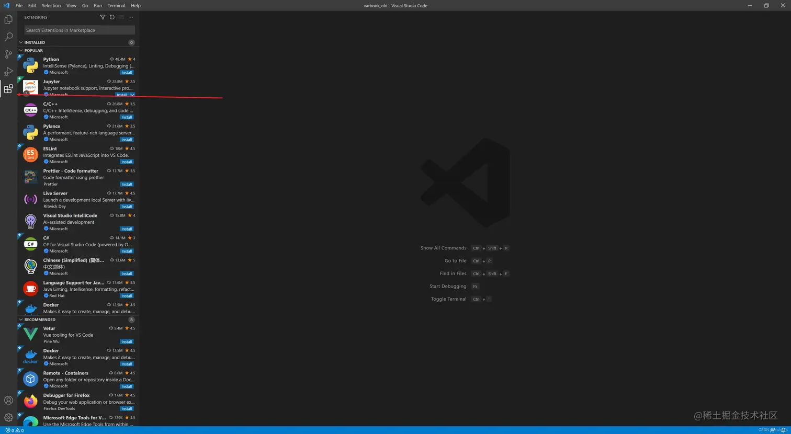Install Language Support for Java
The image size is (791, 434).
127,296
